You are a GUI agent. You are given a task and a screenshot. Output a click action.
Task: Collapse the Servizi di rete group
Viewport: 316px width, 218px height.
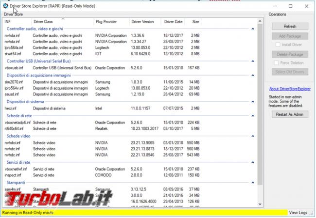click(253, 162)
